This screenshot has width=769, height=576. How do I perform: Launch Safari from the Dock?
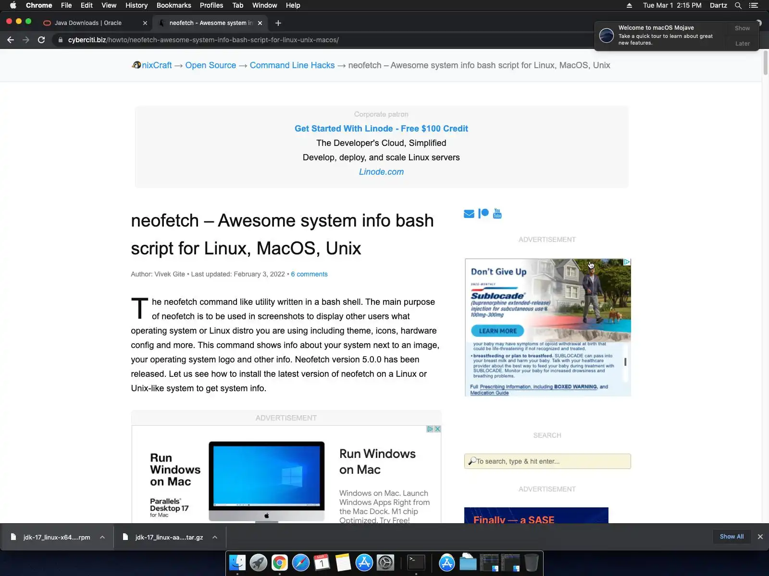[x=301, y=563]
